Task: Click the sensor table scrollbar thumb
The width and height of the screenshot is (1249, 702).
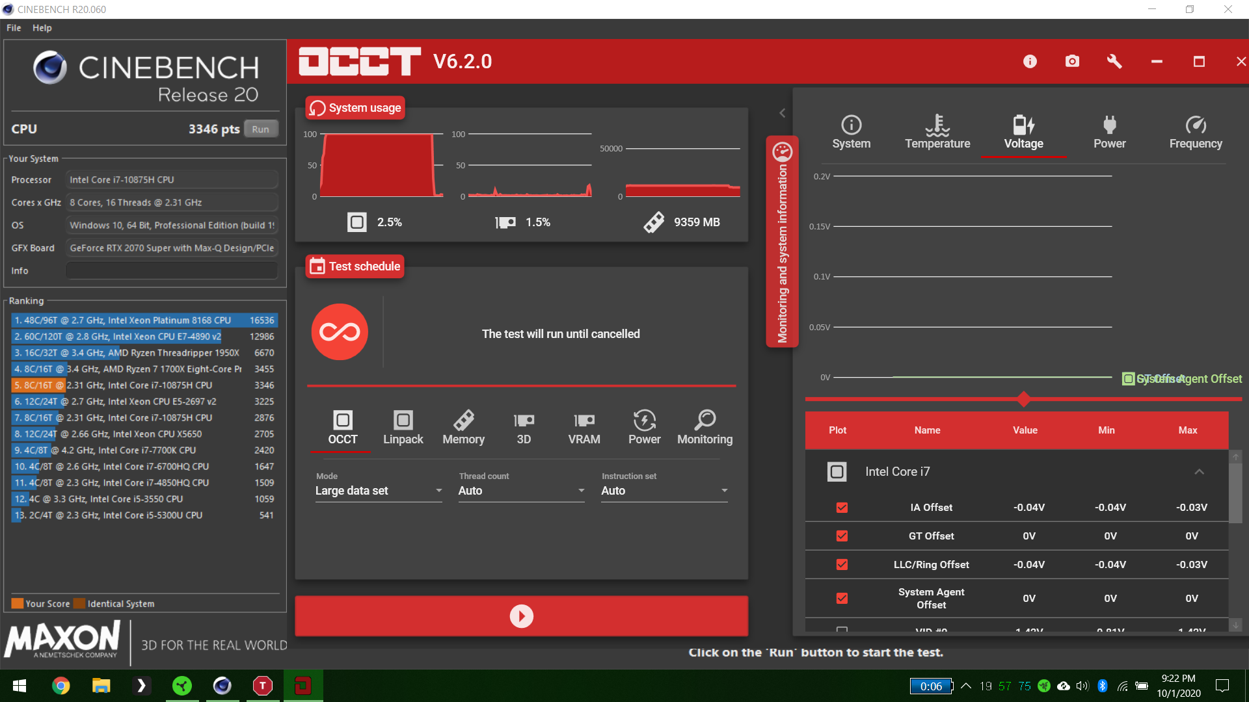Action: point(1235,492)
